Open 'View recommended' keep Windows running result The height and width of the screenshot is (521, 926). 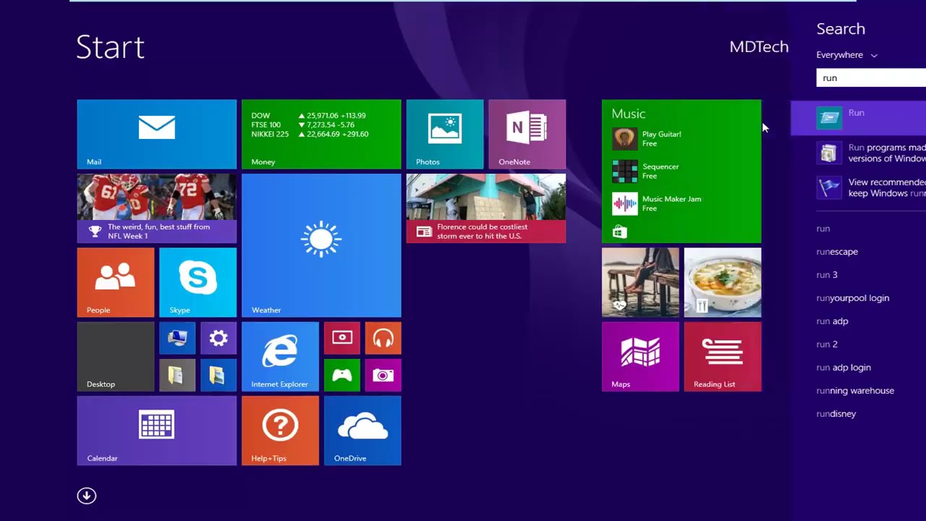[x=858, y=187]
